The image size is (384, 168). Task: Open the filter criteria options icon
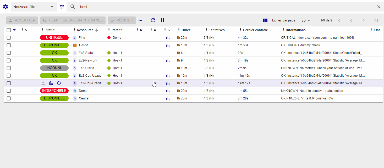click(62, 7)
